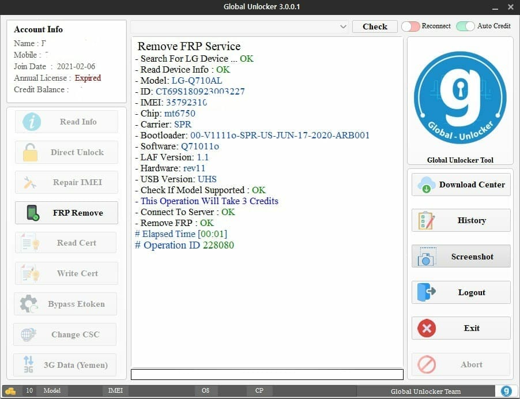The image size is (520, 399).
Task: Click the small g logo in status bar
Action: click(506, 391)
